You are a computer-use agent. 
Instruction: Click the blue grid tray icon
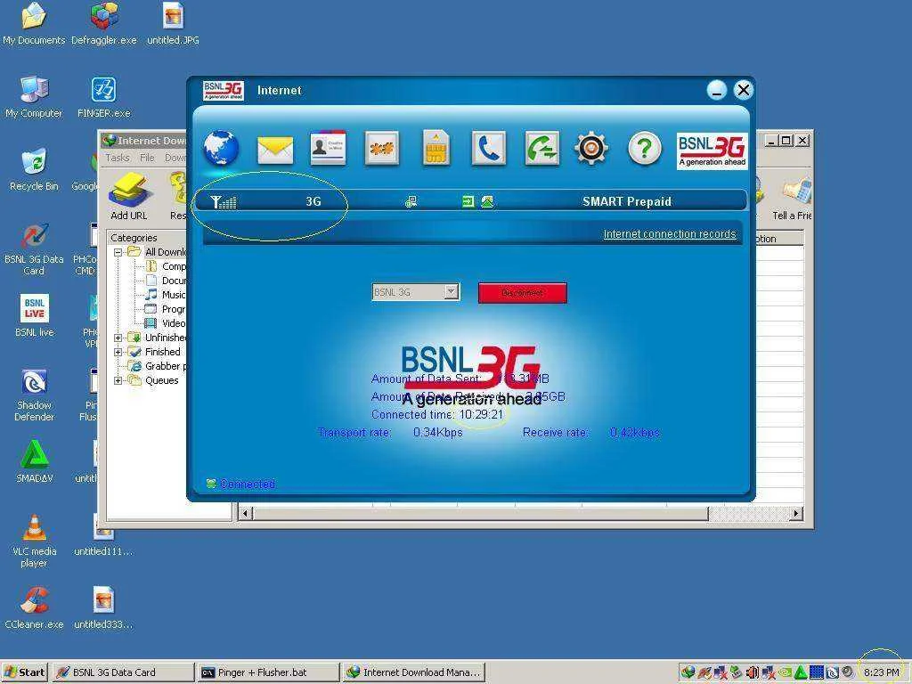point(817,672)
